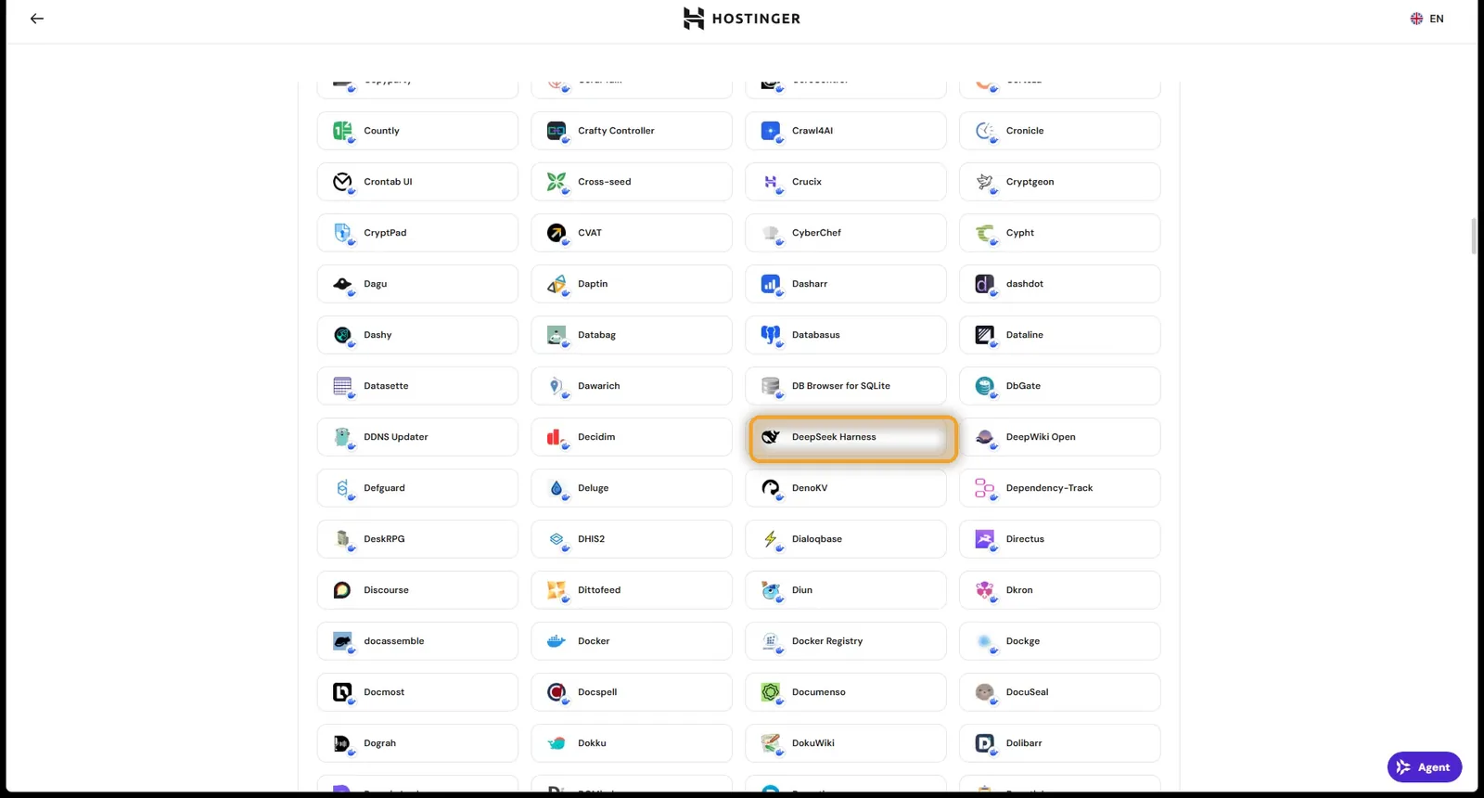Choose the CyberChef application card

(846, 233)
